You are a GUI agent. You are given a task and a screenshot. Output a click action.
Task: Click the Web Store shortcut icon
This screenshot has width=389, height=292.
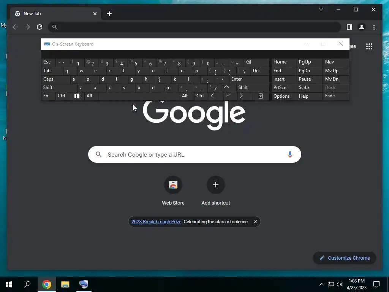(173, 185)
